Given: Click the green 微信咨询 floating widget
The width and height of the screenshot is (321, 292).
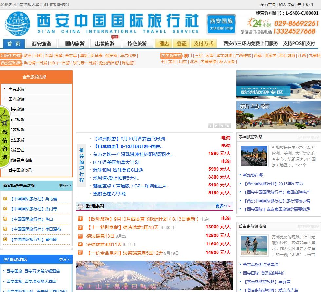Looking at the screenshot, I should click(5, 137).
